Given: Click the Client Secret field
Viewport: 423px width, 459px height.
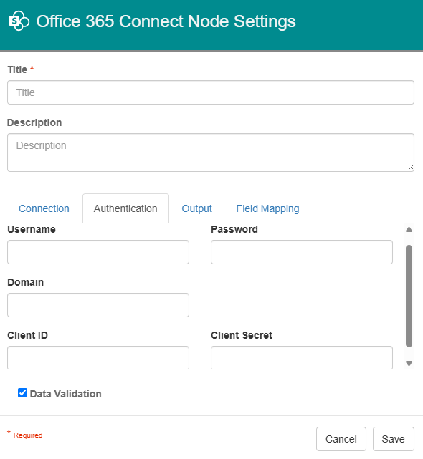Looking at the screenshot, I should (x=302, y=357).
